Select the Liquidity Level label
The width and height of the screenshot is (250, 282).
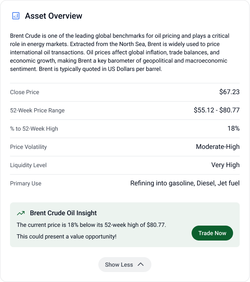pos(28,165)
